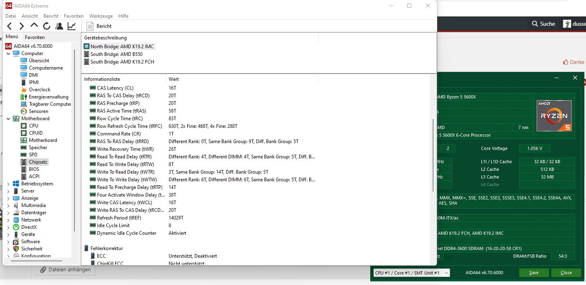This screenshot has width=586, height=285.
Task: Expand the Betriebssystem node
Action: click(8, 184)
